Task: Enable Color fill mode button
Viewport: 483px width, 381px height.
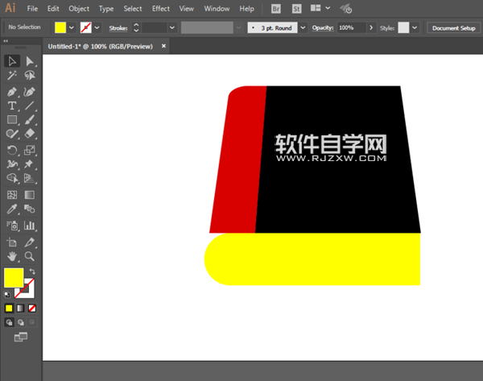Action: tap(9, 309)
